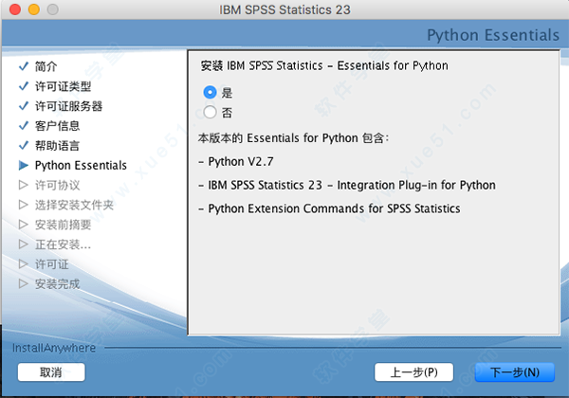Screen dimensions: 569x398
Task: Click the 上一步(P) previous button
Action: click(413, 372)
